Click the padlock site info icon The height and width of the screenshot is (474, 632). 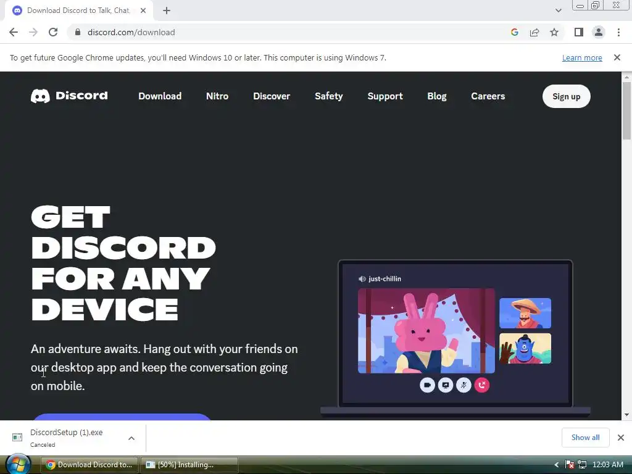[78, 32]
